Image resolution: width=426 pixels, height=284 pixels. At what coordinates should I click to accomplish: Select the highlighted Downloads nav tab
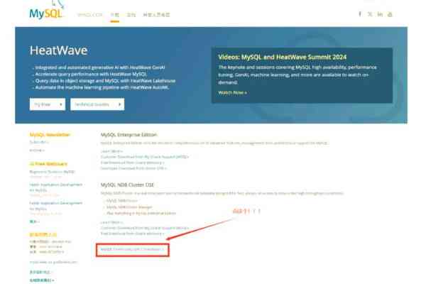[114, 15]
